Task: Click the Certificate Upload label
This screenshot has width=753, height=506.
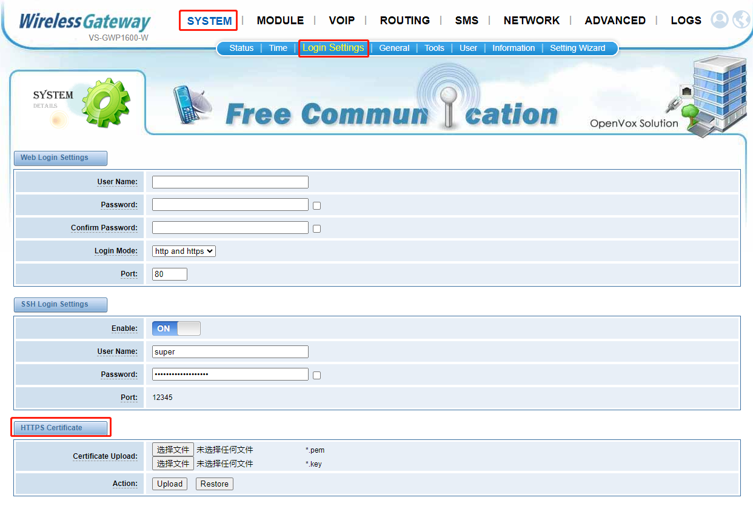Action: 105,456
